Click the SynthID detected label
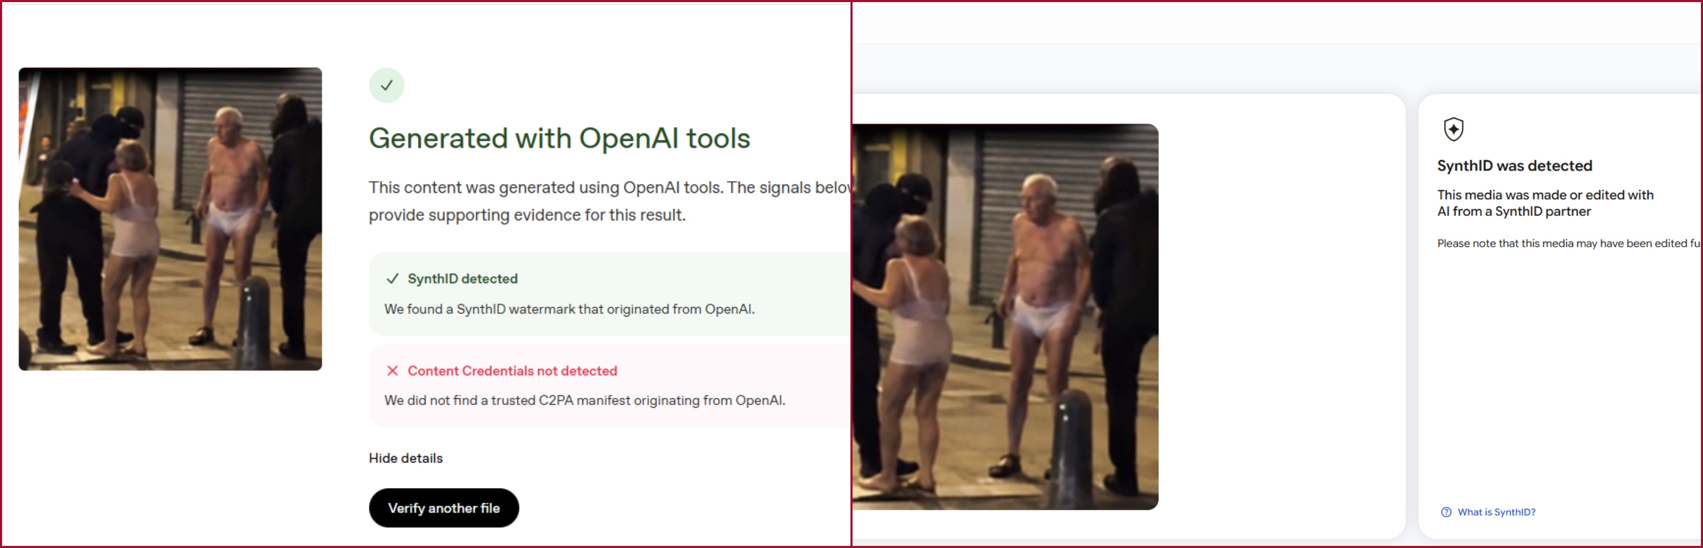The width and height of the screenshot is (1703, 548). point(462,279)
